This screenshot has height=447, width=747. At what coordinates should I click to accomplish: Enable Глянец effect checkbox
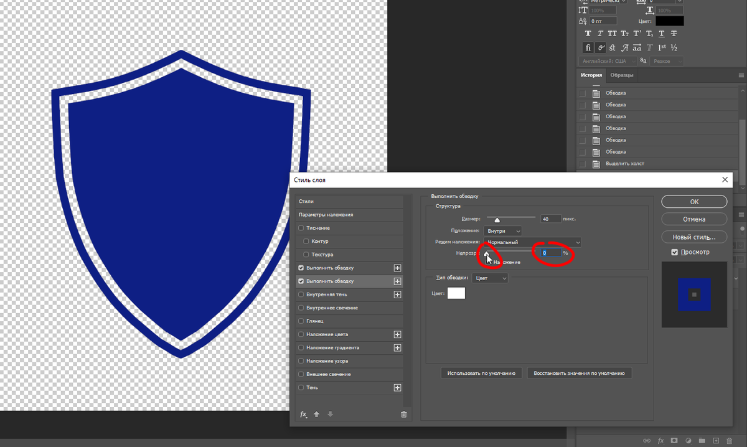pyautogui.click(x=302, y=321)
